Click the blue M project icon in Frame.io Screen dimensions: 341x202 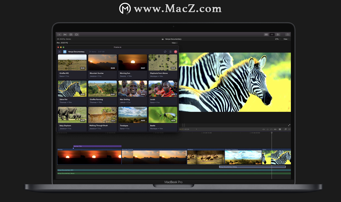tap(65, 52)
